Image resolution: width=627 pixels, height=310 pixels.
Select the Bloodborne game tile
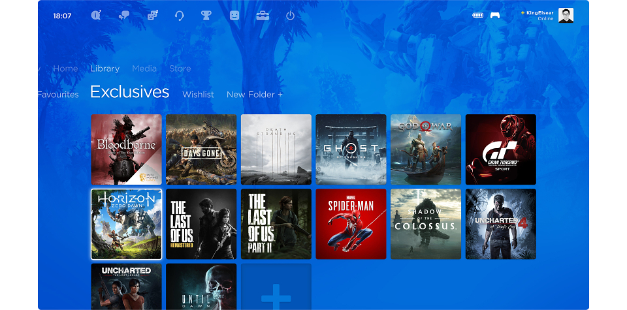point(126,149)
